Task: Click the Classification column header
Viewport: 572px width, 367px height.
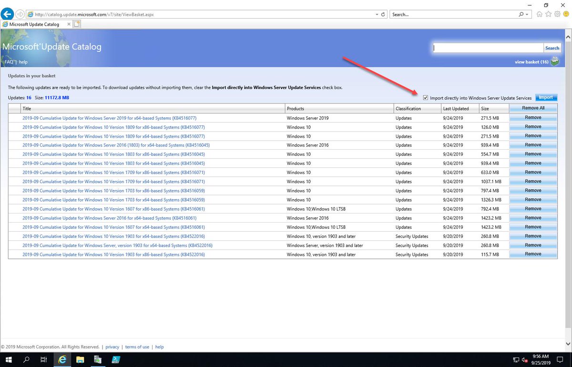Action: click(x=418, y=109)
